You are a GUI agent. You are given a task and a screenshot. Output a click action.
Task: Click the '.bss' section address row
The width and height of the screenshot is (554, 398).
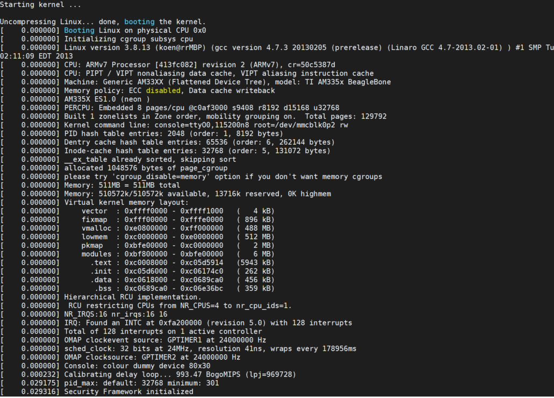[x=184, y=289]
